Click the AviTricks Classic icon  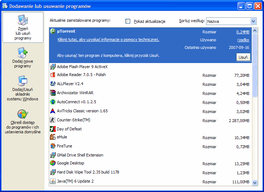(53, 111)
